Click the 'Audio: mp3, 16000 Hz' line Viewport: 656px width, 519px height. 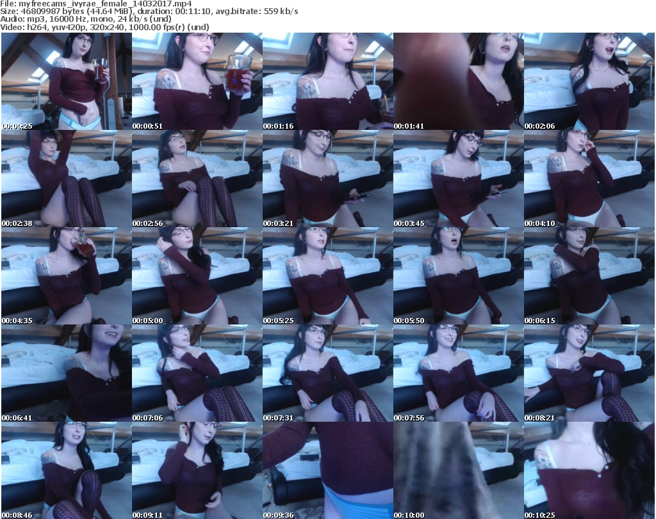[x=86, y=19]
